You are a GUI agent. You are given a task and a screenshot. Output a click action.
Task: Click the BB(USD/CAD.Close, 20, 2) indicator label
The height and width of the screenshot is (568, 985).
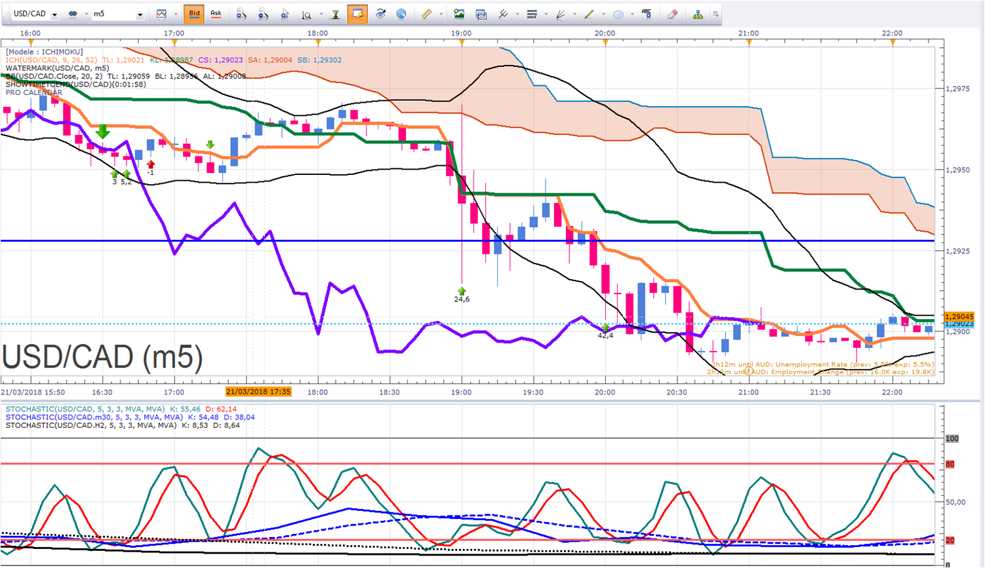[x=54, y=76]
